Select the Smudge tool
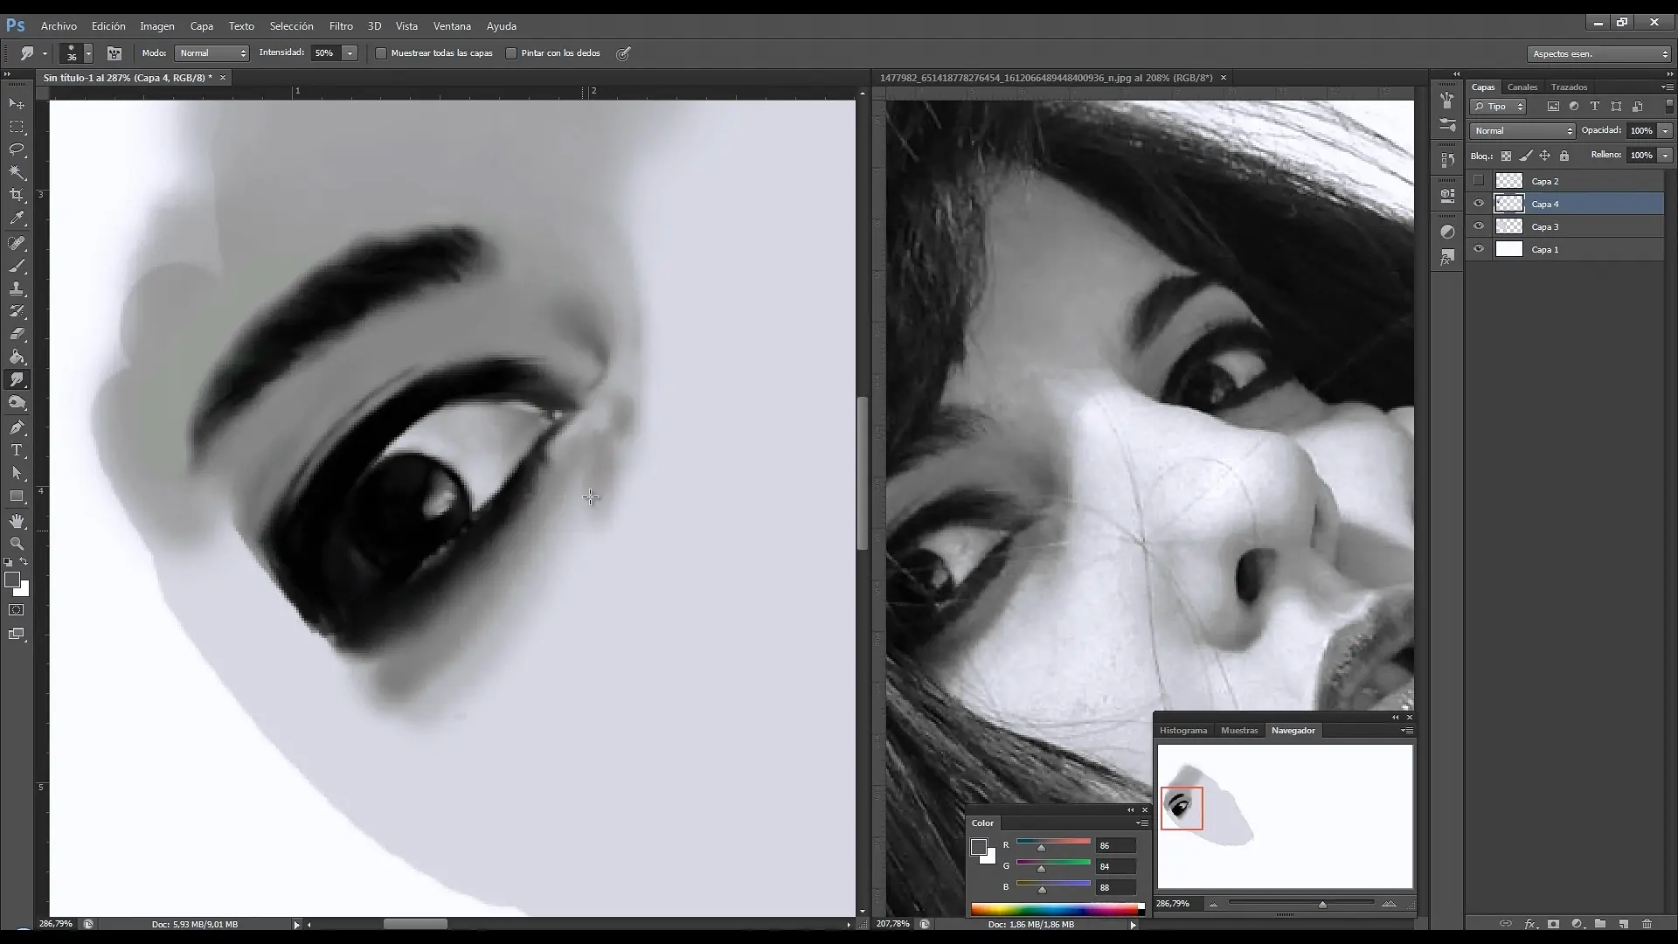Viewport: 1678px width, 944px height. (17, 379)
